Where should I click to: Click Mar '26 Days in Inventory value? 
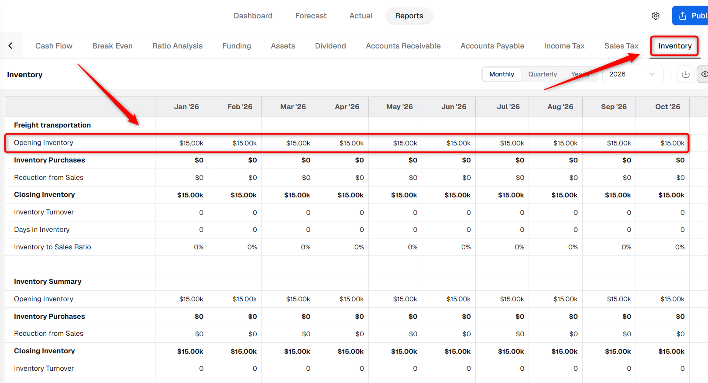pyautogui.click(x=308, y=229)
